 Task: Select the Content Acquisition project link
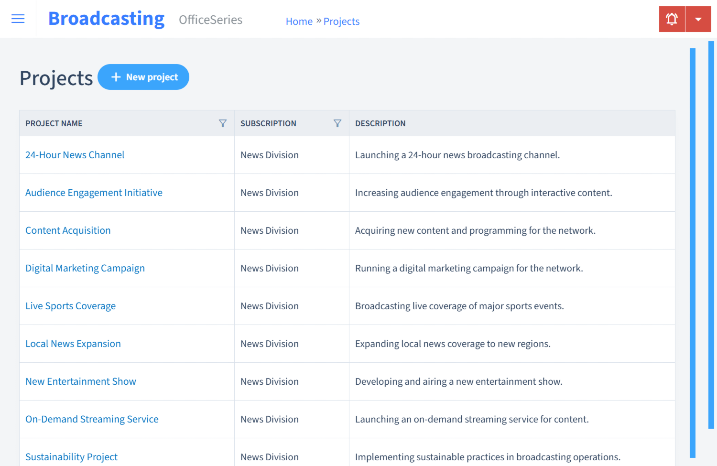68,230
